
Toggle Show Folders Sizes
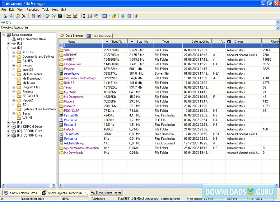click(21, 193)
